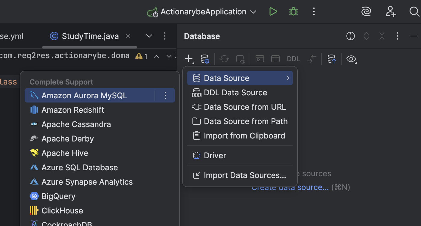This screenshot has height=226, width=421.
Task: Choose Data Source from Path
Action: pyautogui.click(x=240, y=121)
